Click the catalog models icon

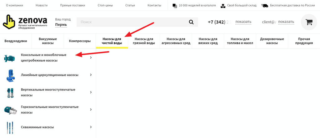(x=175, y=6)
